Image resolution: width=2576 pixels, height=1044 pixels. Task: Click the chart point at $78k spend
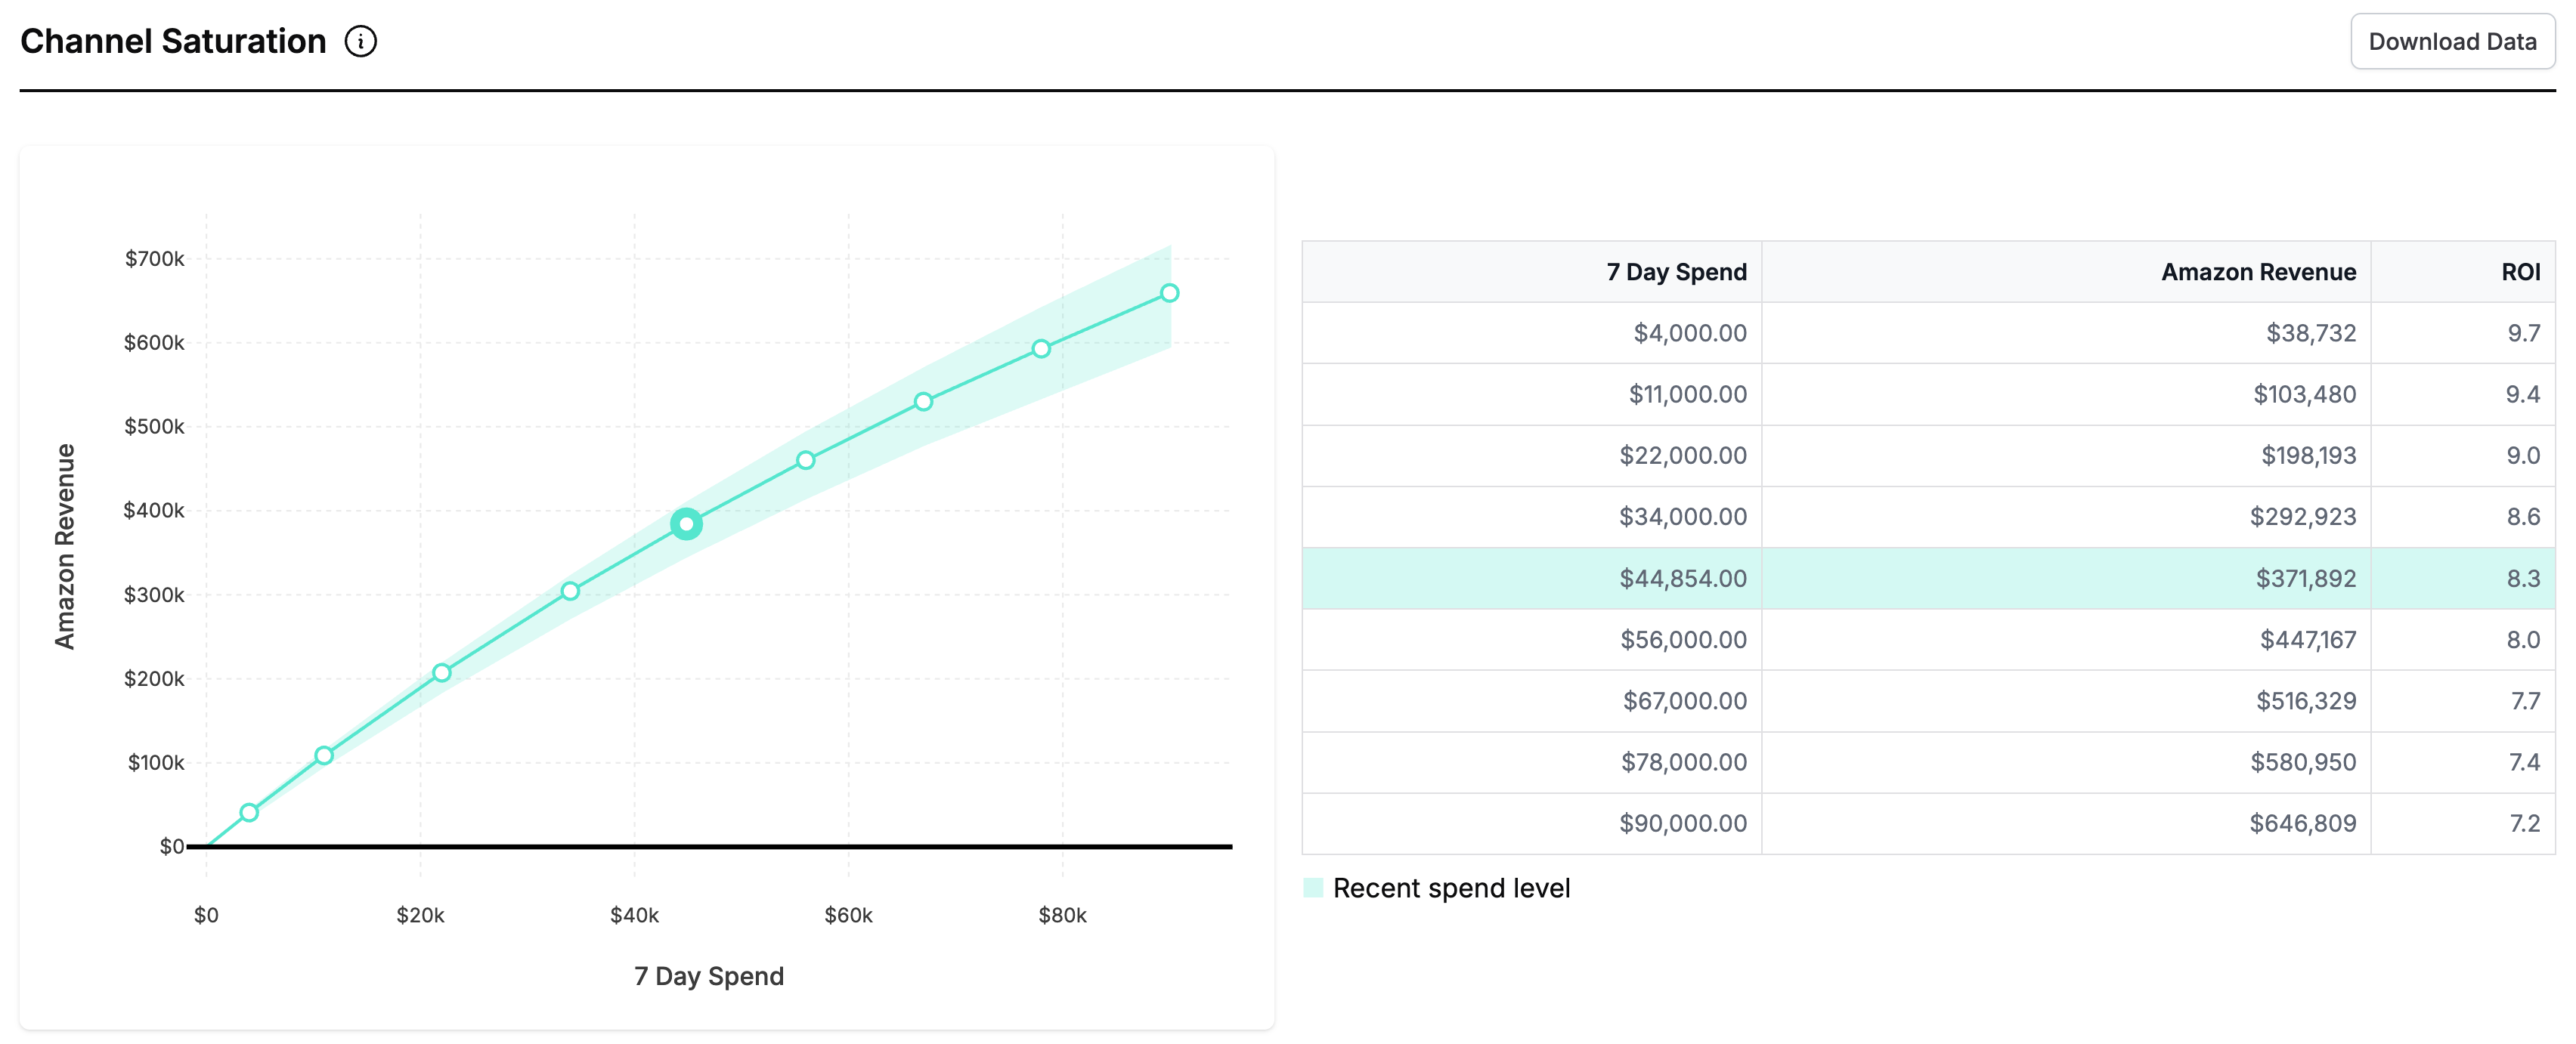[x=1041, y=349]
